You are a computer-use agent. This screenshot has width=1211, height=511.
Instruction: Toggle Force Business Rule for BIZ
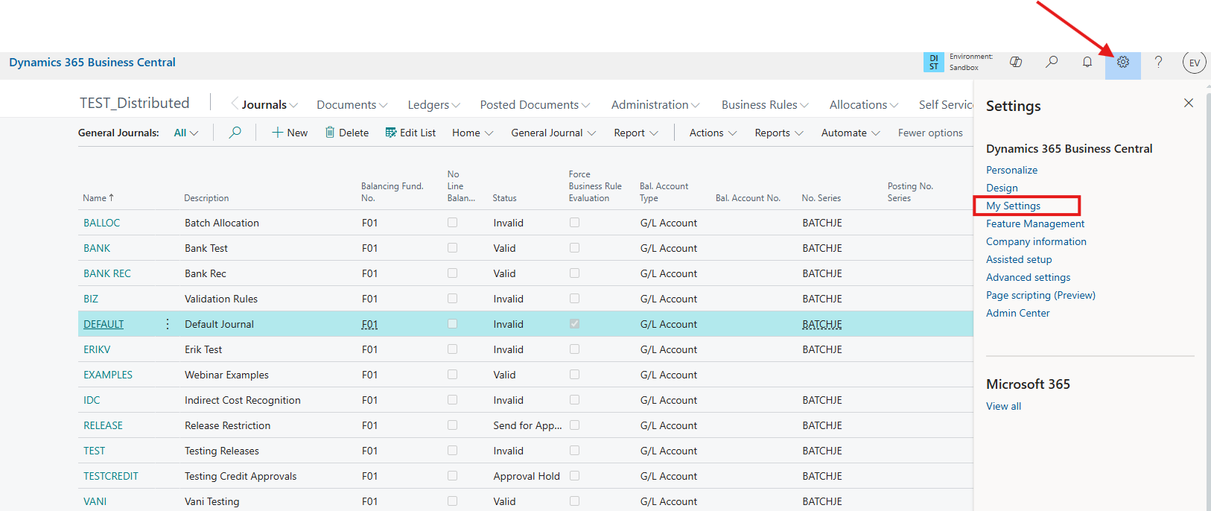pyautogui.click(x=574, y=299)
